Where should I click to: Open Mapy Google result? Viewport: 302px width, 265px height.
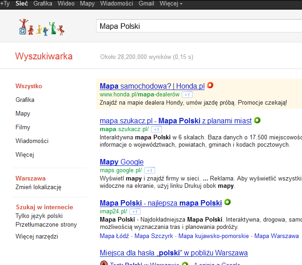click(122, 162)
